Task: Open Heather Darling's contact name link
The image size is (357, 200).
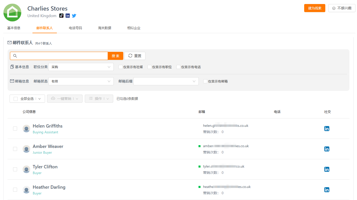Action: tap(49, 187)
